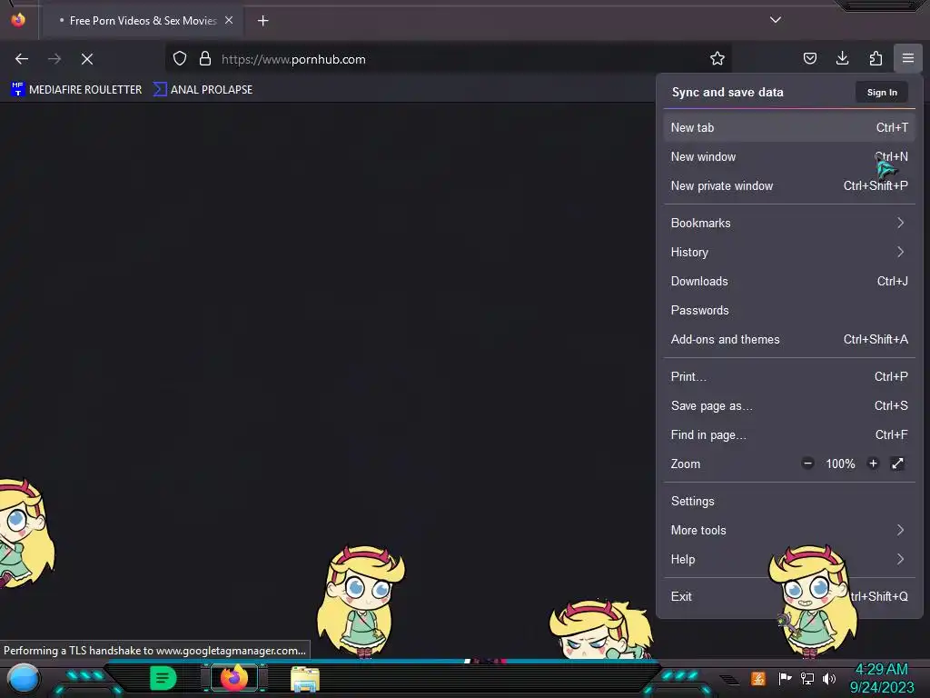The width and height of the screenshot is (930, 698).
Task: Click the Sign In button
Action: click(x=881, y=92)
